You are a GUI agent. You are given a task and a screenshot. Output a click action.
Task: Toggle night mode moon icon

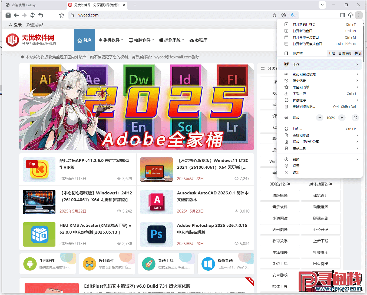click(x=293, y=15)
